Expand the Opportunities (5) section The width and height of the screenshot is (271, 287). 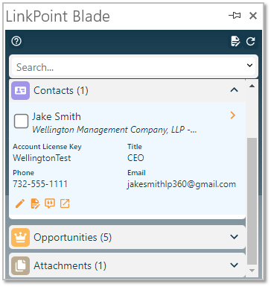click(x=234, y=237)
